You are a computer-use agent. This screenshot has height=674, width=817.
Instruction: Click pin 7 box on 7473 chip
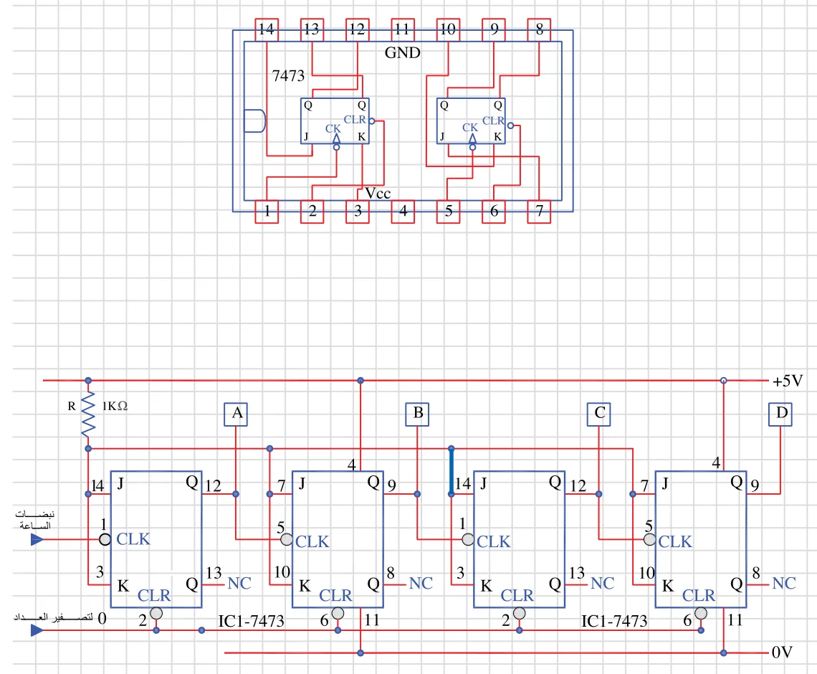(x=539, y=212)
